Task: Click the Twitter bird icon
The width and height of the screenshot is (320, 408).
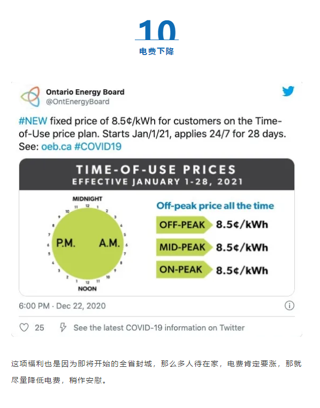Action: 288,91
